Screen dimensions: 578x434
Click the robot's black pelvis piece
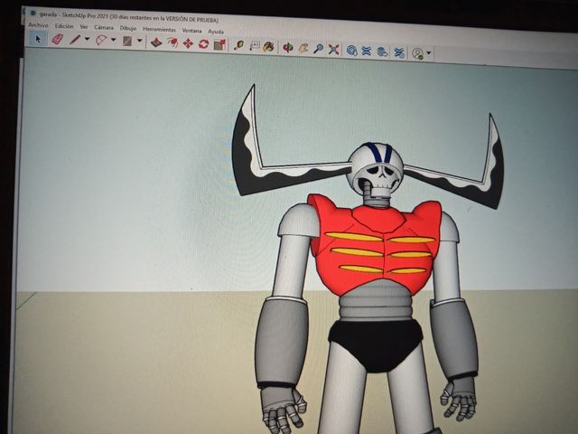(x=376, y=345)
